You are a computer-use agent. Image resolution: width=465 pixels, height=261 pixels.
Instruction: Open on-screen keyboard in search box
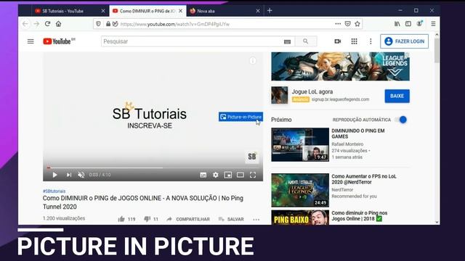coord(287,42)
